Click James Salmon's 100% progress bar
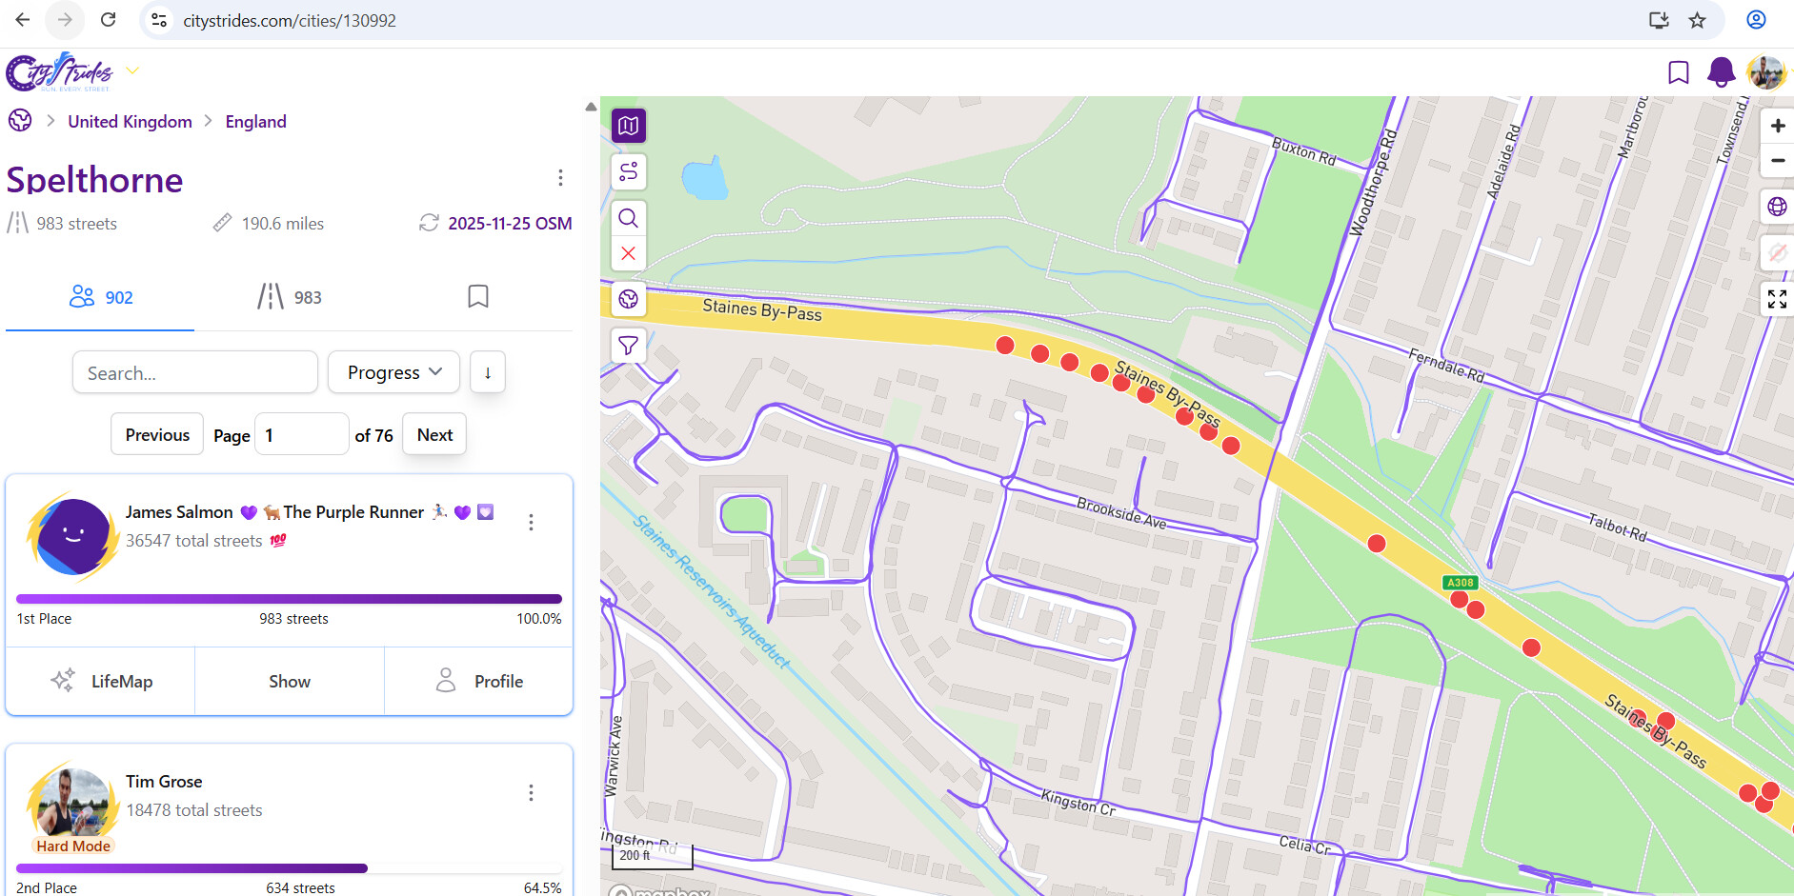 pyautogui.click(x=289, y=599)
